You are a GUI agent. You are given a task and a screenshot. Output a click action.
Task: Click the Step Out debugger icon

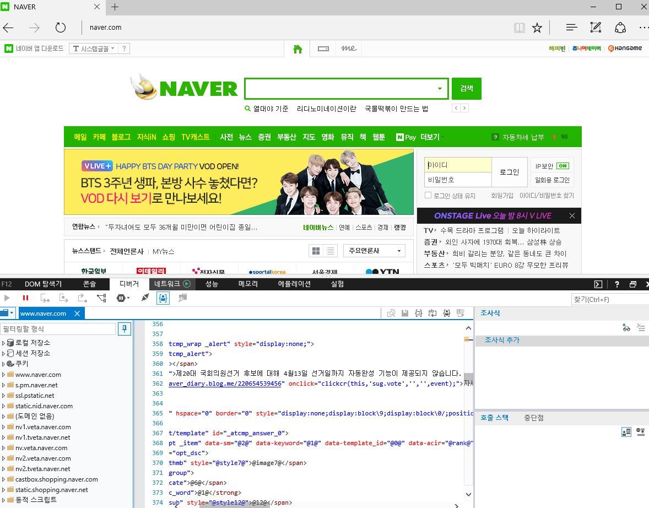click(x=83, y=298)
